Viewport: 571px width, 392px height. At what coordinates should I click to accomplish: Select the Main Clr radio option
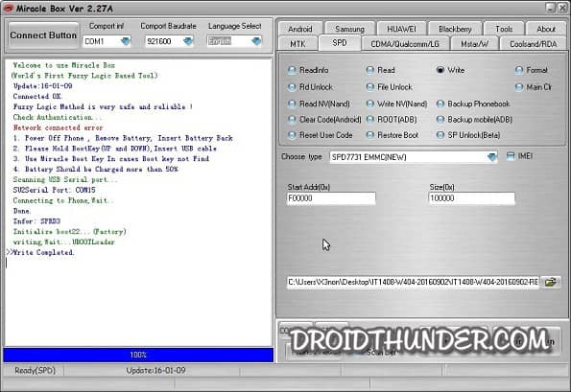534,87
